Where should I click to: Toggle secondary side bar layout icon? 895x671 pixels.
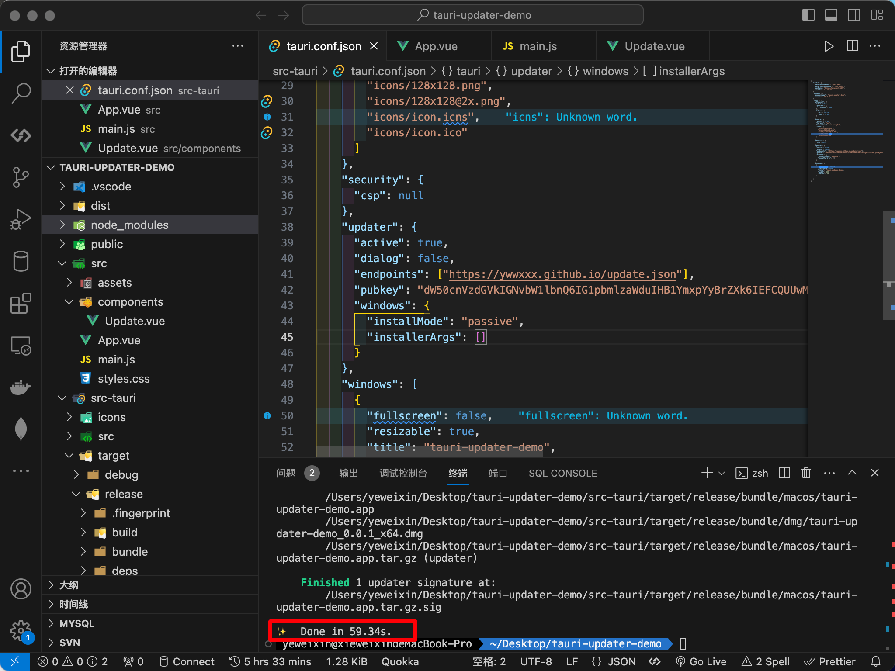click(854, 15)
